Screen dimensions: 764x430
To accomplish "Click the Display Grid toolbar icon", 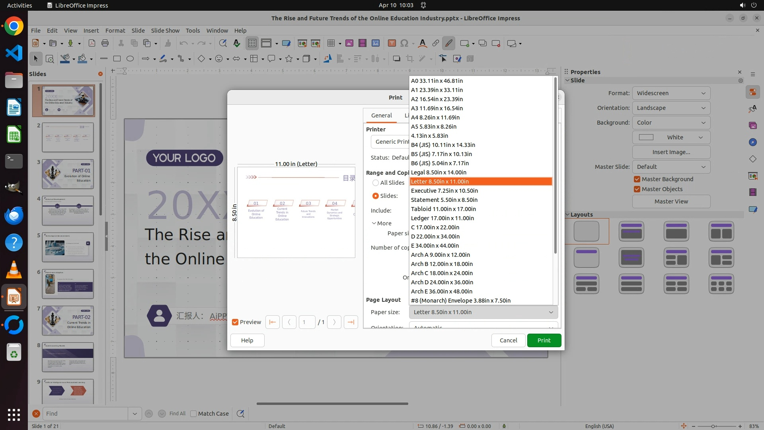I will pyautogui.click(x=252, y=43).
